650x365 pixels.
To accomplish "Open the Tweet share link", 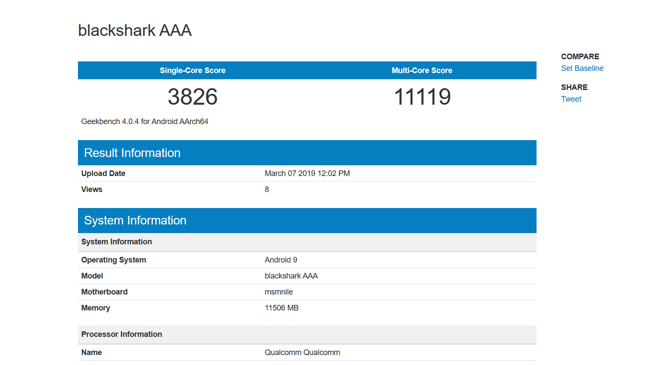I will point(571,99).
